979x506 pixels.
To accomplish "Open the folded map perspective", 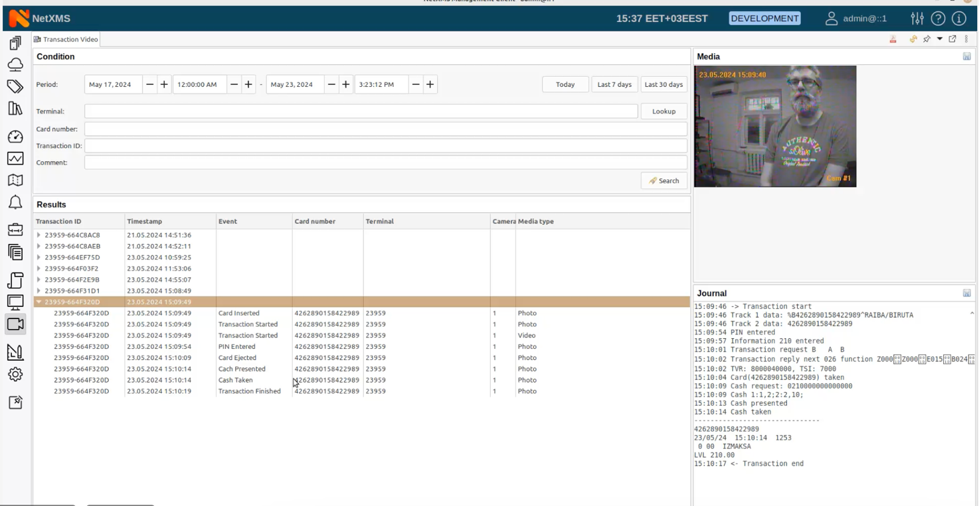I will click(x=15, y=180).
